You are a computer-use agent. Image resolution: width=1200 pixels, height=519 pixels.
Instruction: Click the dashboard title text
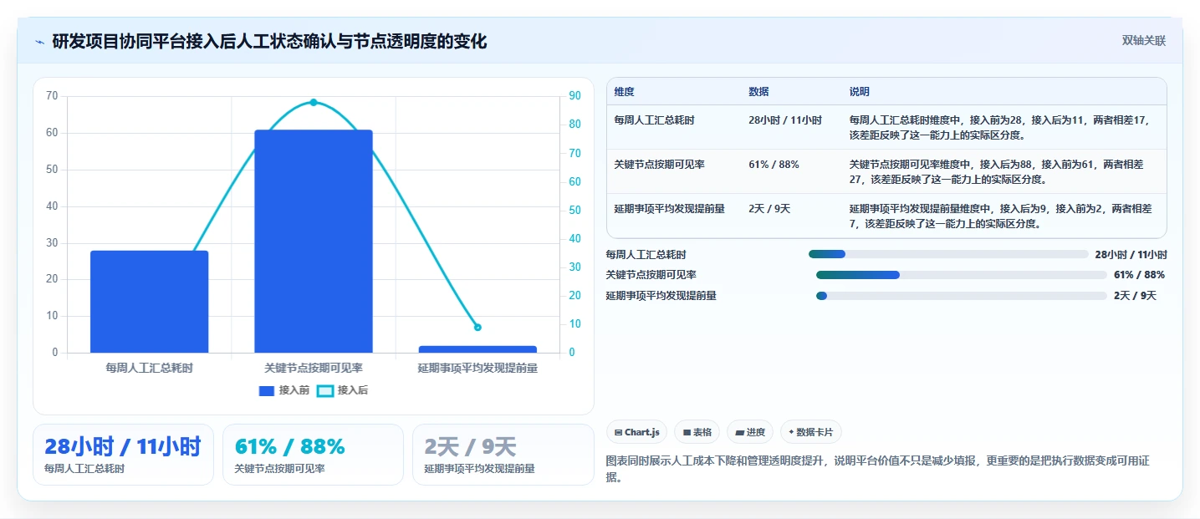click(x=269, y=42)
